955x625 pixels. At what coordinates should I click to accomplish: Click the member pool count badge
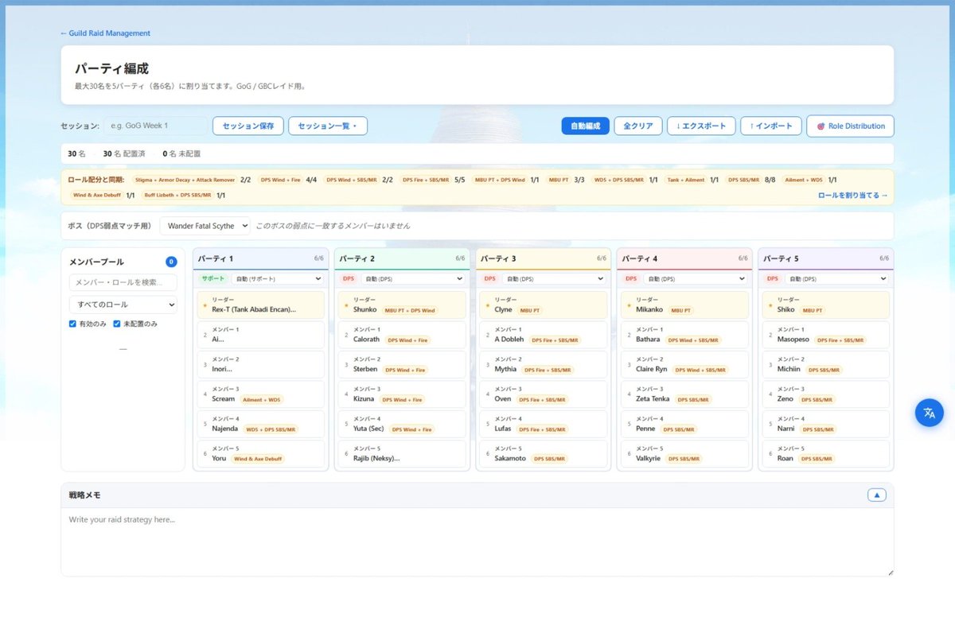click(x=171, y=262)
